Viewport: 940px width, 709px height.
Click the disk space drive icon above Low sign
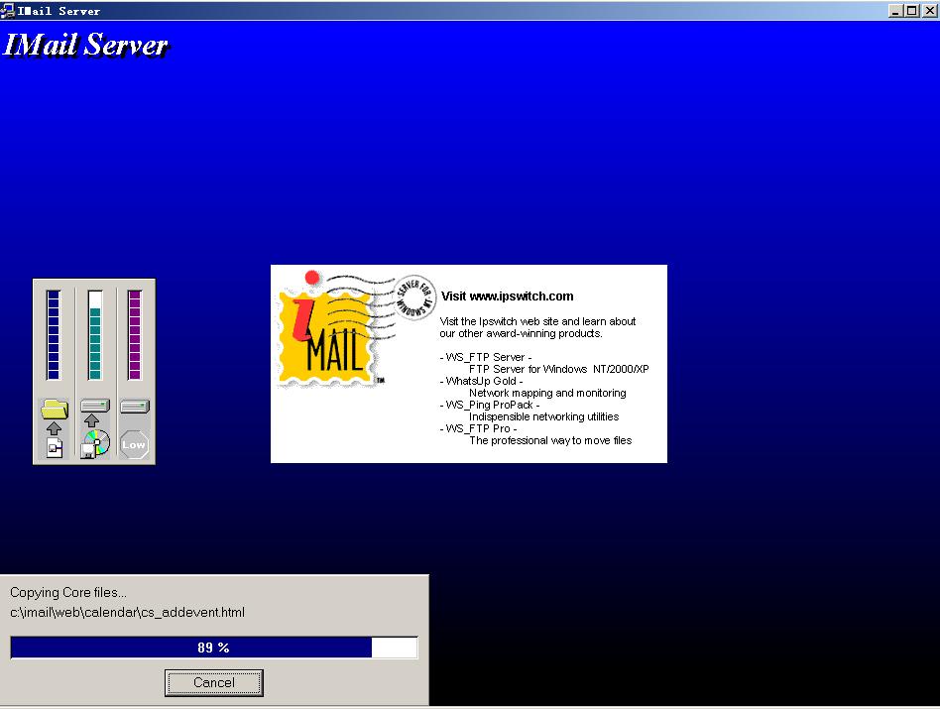point(134,406)
